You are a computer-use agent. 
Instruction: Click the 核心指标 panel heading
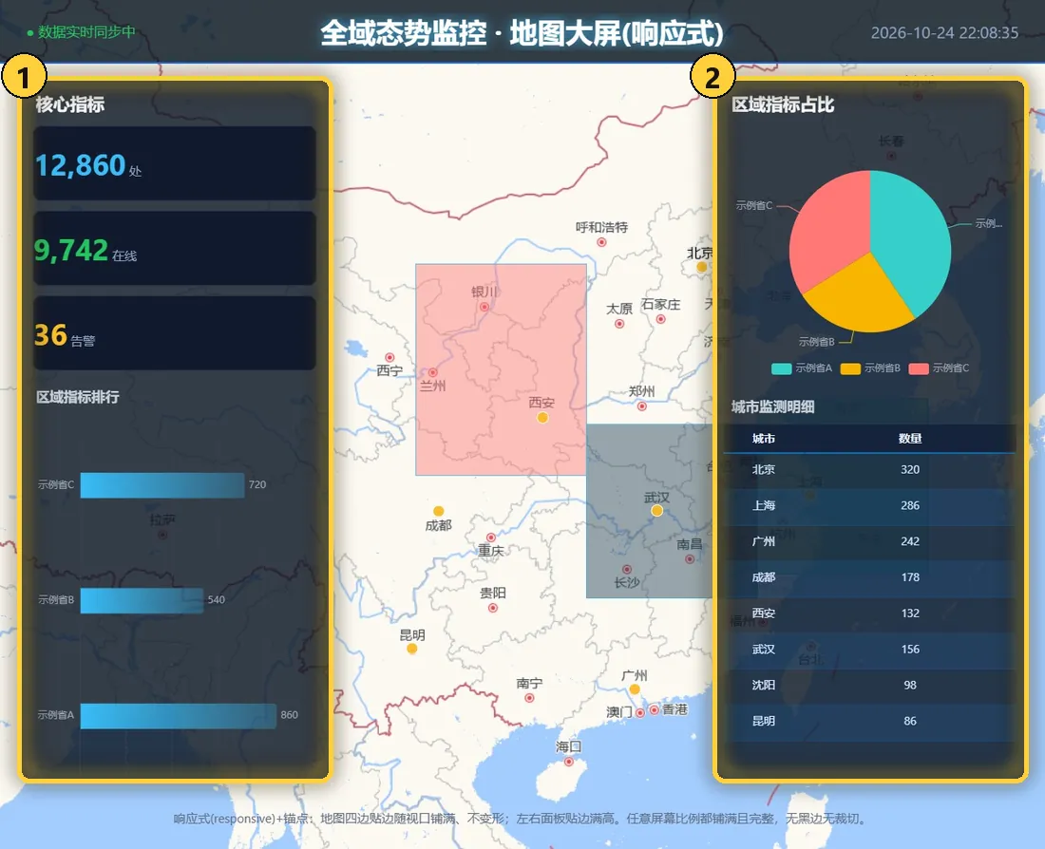point(70,104)
